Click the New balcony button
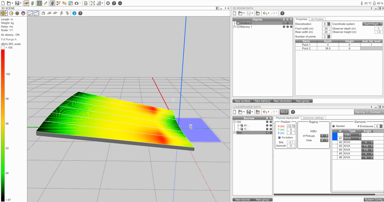The width and height of the screenshot is (384, 202). click(x=262, y=101)
